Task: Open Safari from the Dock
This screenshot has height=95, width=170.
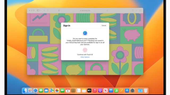Action: 35,91
